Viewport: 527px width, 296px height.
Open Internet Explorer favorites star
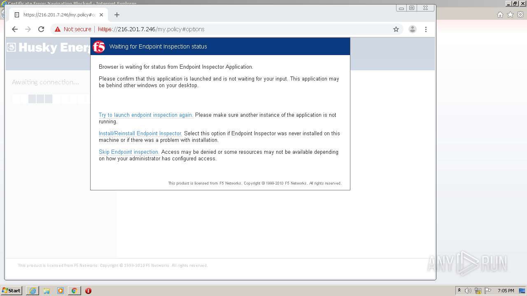510,15
